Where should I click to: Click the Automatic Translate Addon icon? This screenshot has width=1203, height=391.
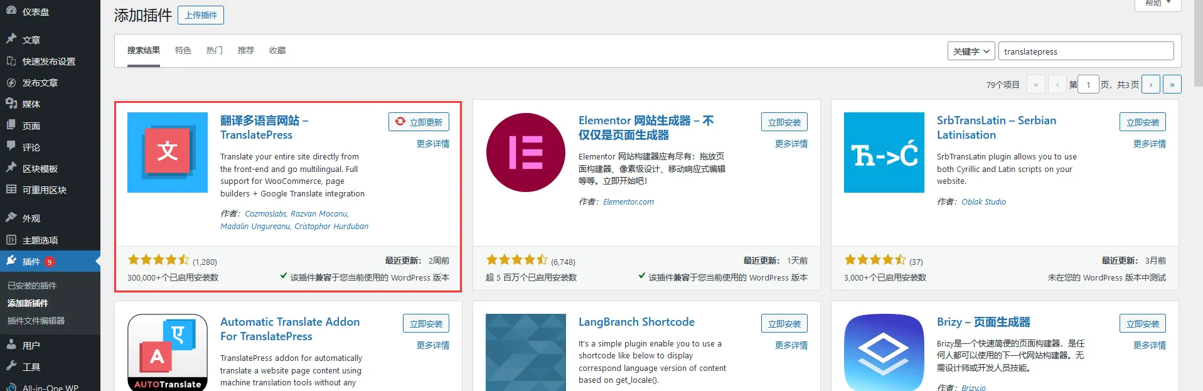tap(167, 352)
